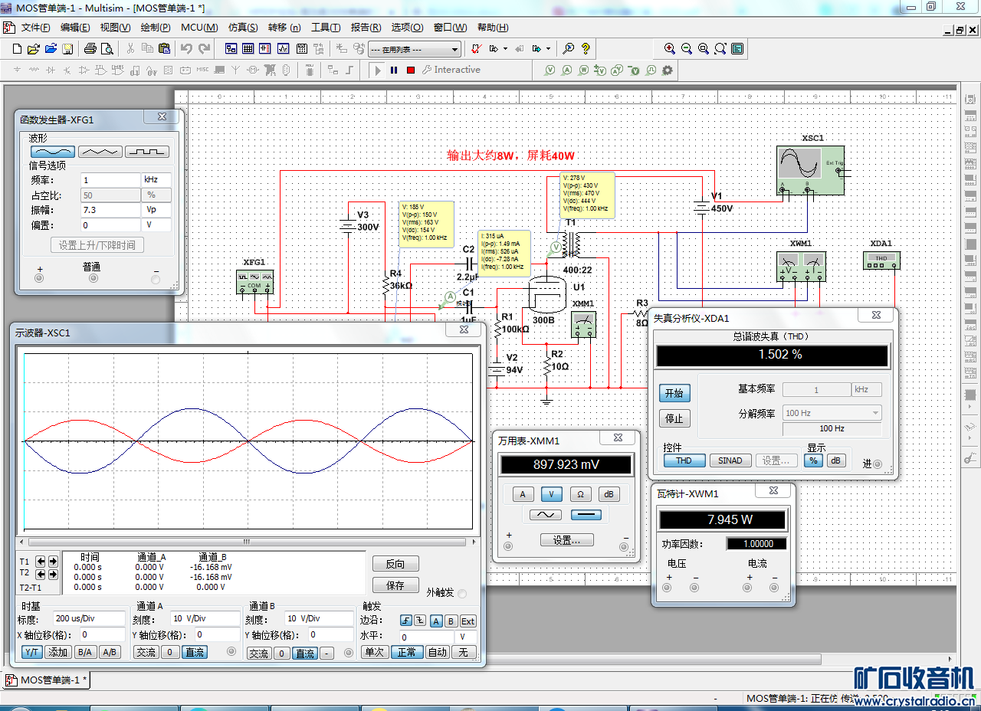The width and height of the screenshot is (981, 711).
Task: Open the 仿真(S) simulate menu
Action: point(243,28)
